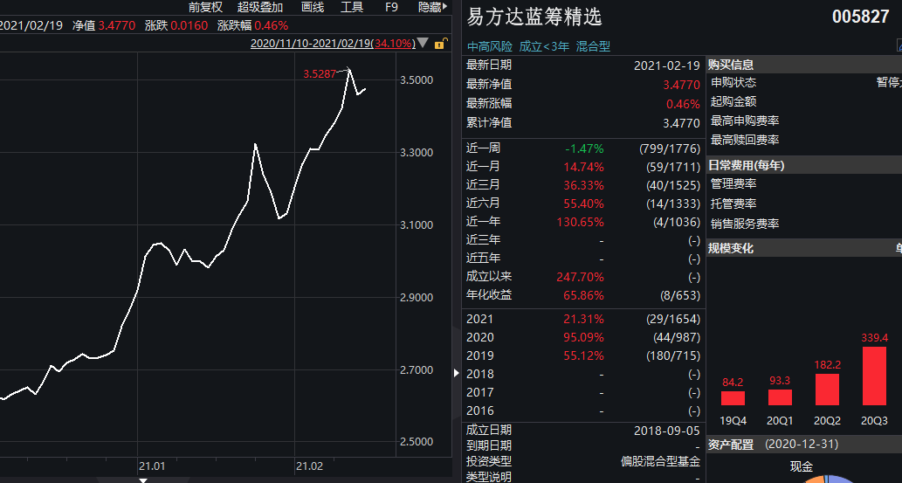
Task: Open the 超级叠加 overlay menu
Action: [260, 7]
